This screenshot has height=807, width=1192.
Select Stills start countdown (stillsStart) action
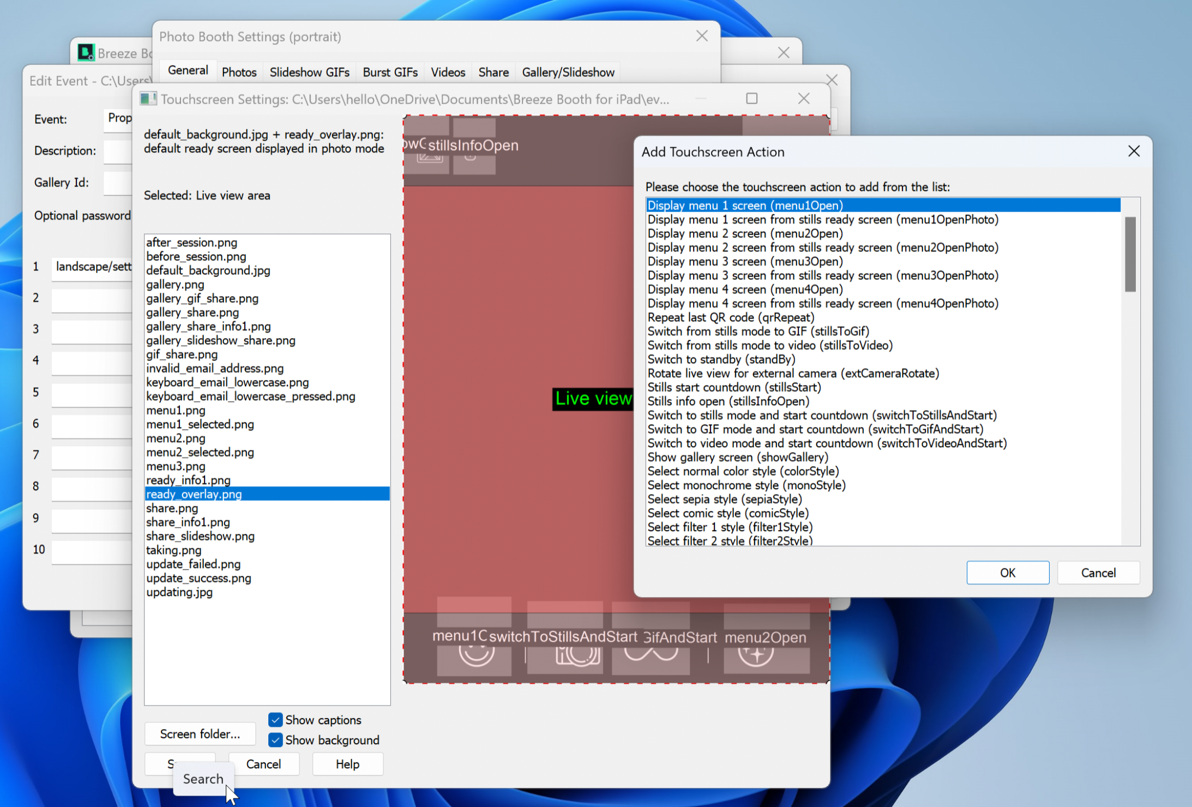(733, 387)
